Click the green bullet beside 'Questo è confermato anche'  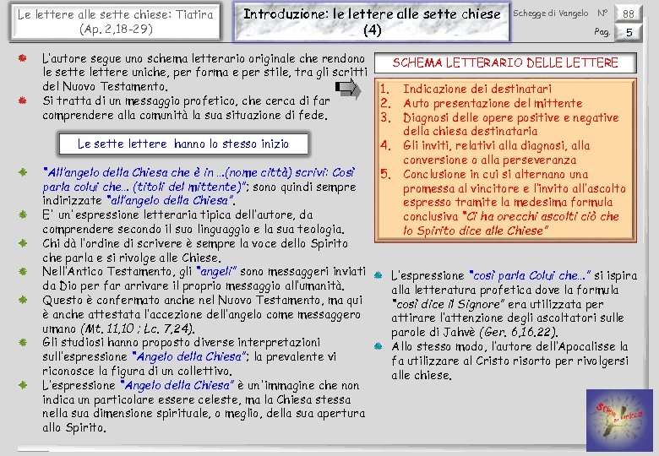click(x=23, y=300)
